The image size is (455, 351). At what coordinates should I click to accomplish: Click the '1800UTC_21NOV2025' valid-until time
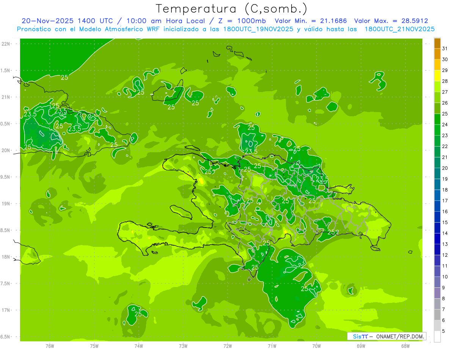400,29
